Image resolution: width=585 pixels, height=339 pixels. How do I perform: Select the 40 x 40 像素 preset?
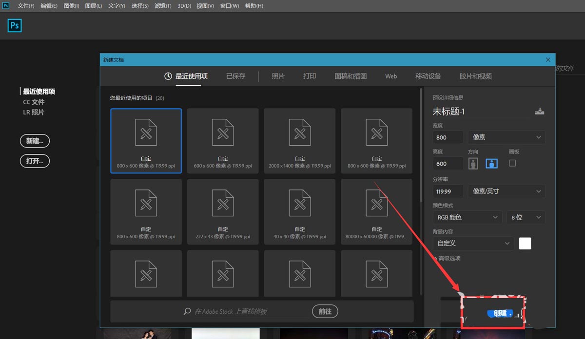pyautogui.click(x=300, y=211)
